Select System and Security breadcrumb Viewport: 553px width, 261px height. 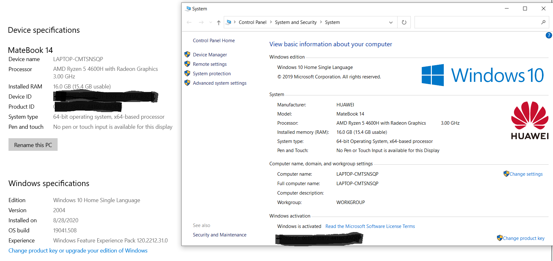tap(296, 22)
